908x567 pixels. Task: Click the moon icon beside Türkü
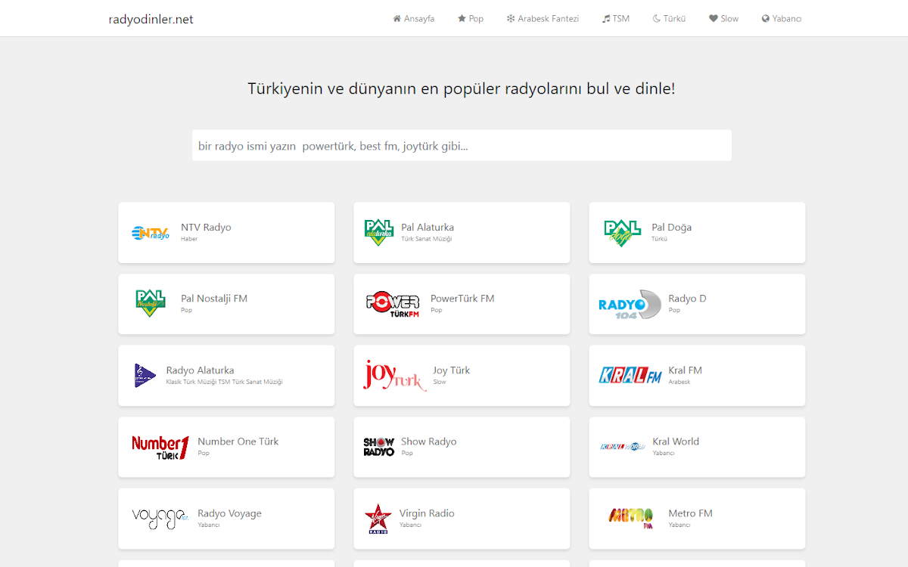click(x=657, y=19)
